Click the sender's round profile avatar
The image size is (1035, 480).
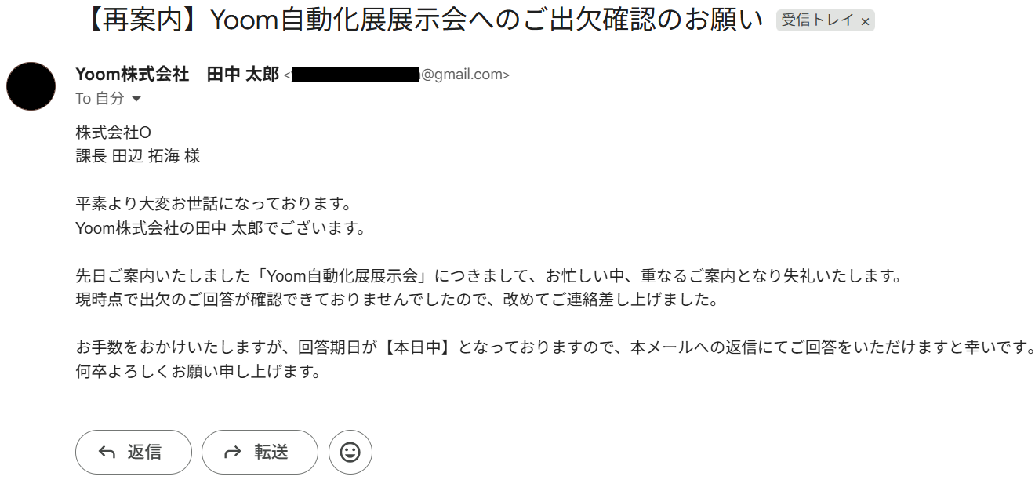click(x=31, y=86)
